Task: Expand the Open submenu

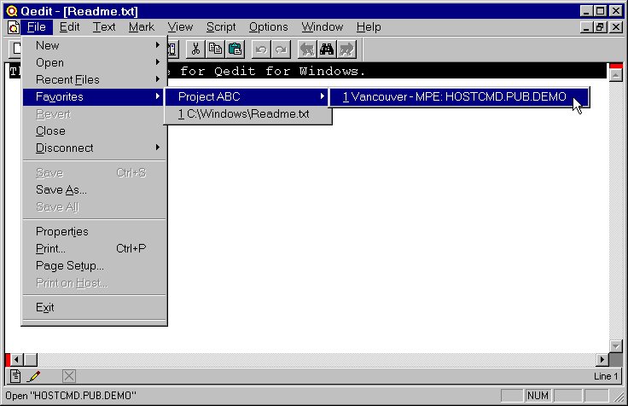Action: pos(95,62)
